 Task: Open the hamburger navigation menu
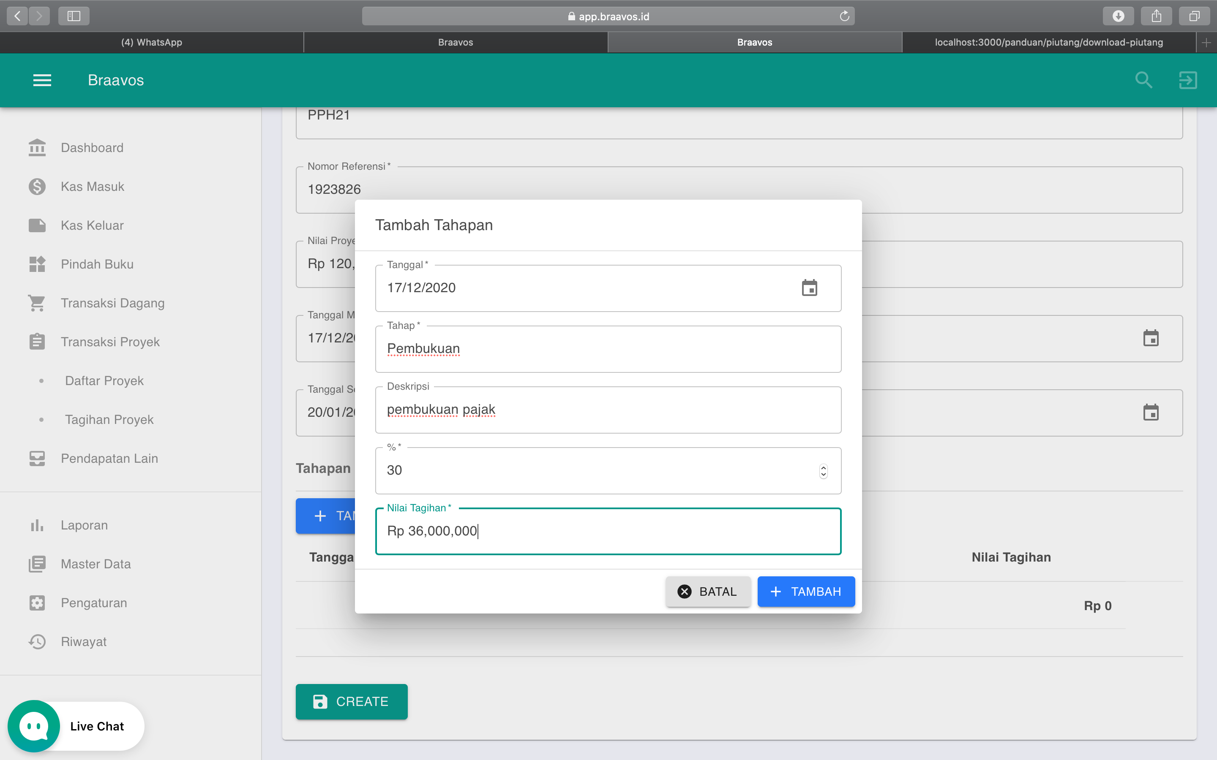[x=42, y=80]
